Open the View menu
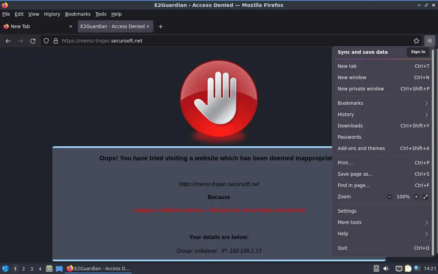The height and width of the screenshot is (274, 438). tap(34, 14)
